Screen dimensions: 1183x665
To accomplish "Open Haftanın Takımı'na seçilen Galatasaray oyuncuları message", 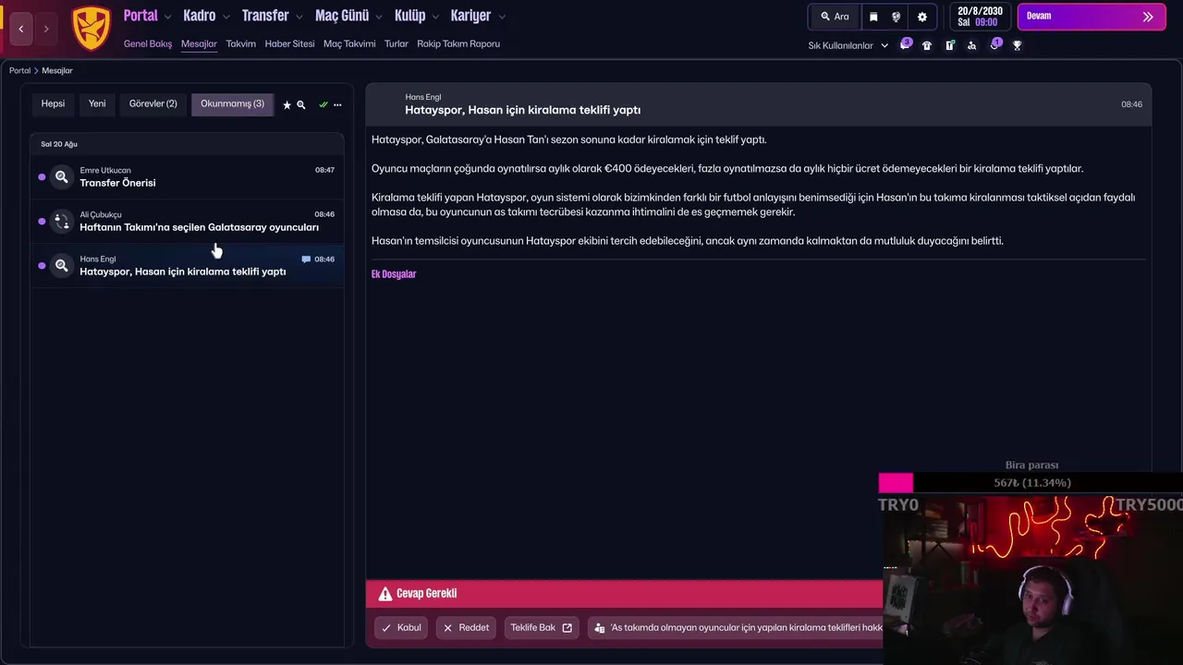I will point(187,221).
